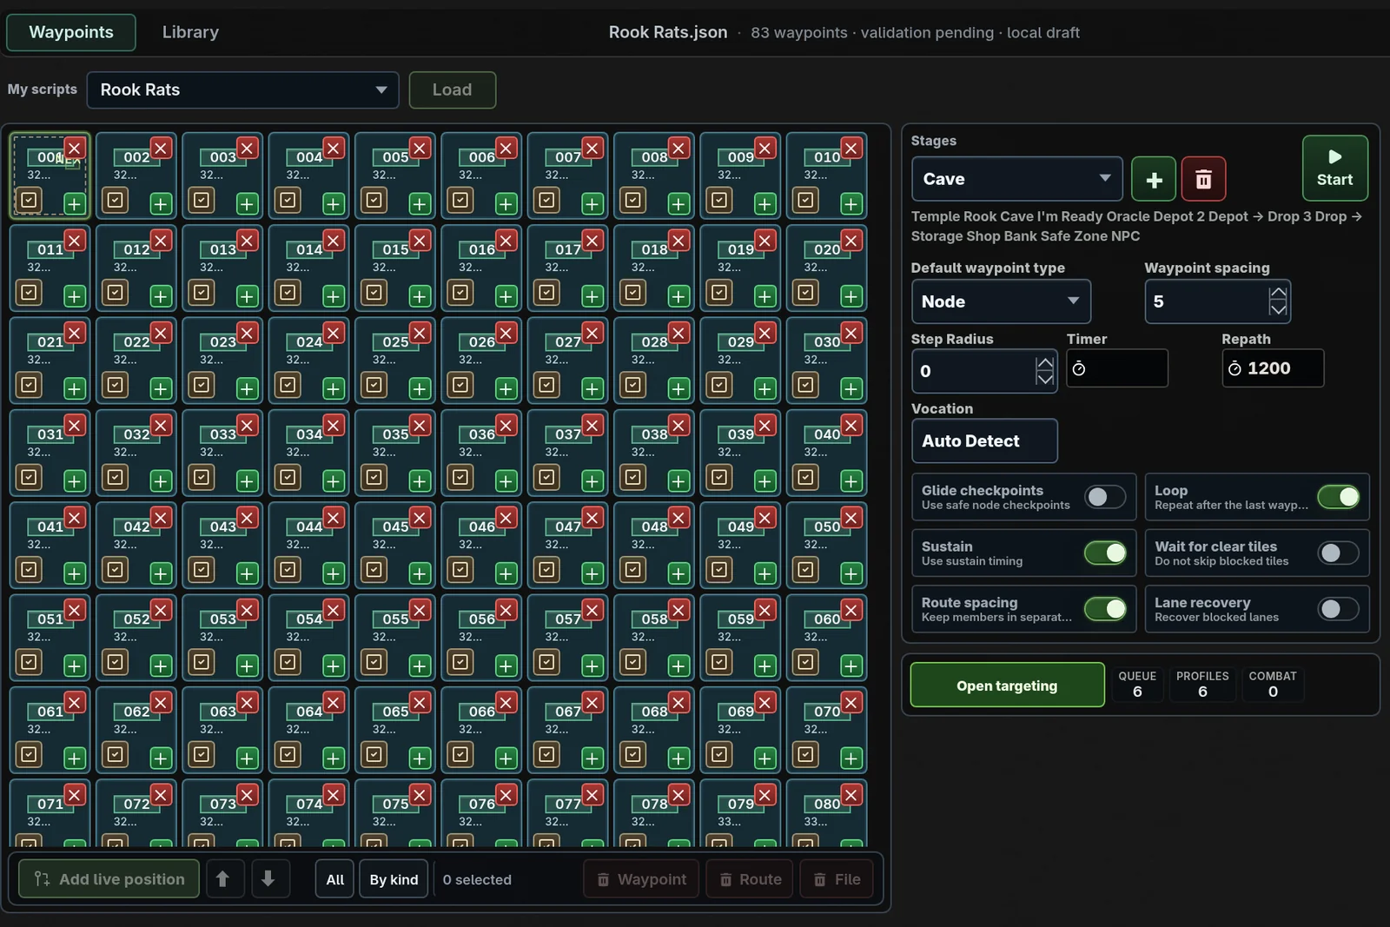Click the Timer input field
Screen dimensions: 1390x927
point(1117,368)
